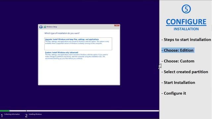This screenshot has width=212, height=119.
Task: Click '- Steps to start installation' item
Action: point(186,40)
